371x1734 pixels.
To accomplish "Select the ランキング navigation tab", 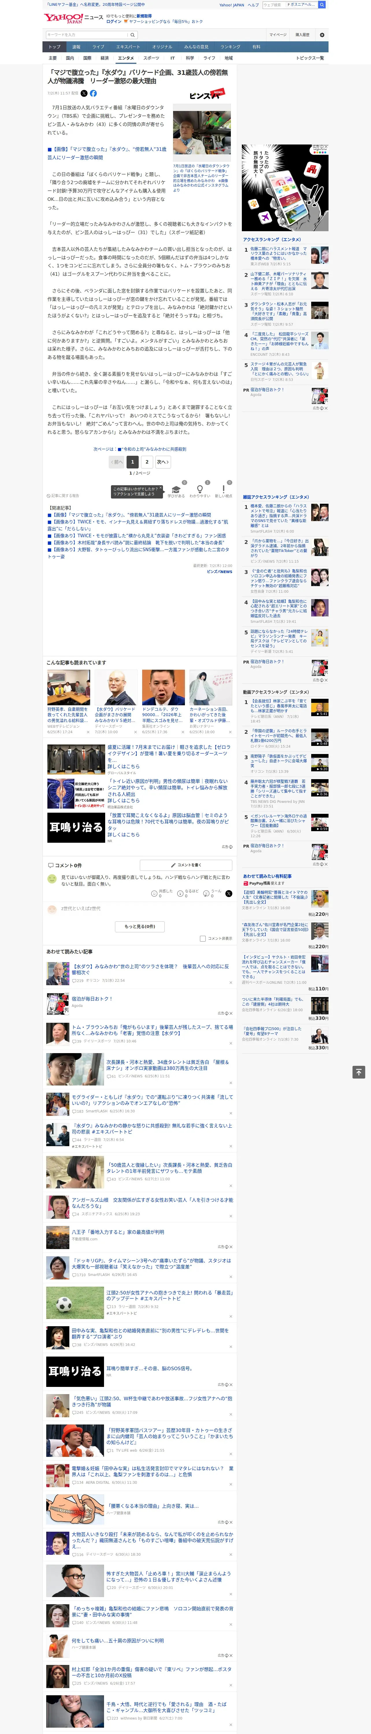I will (230, 47).
